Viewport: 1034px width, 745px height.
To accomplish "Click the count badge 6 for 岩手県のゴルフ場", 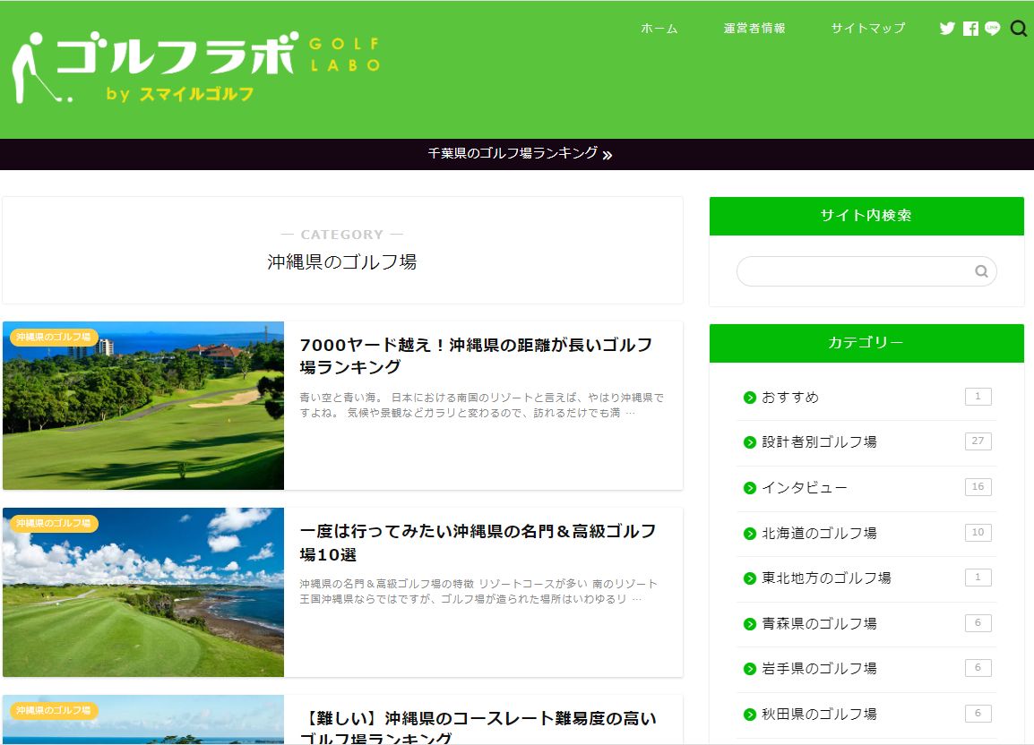I will [x=978, y=667].
